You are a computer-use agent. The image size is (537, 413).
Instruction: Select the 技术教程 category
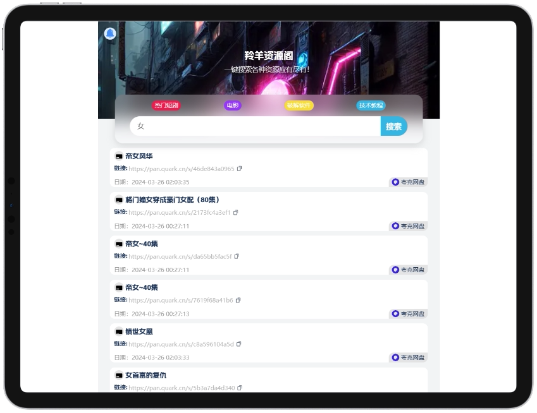coord(370,105)
